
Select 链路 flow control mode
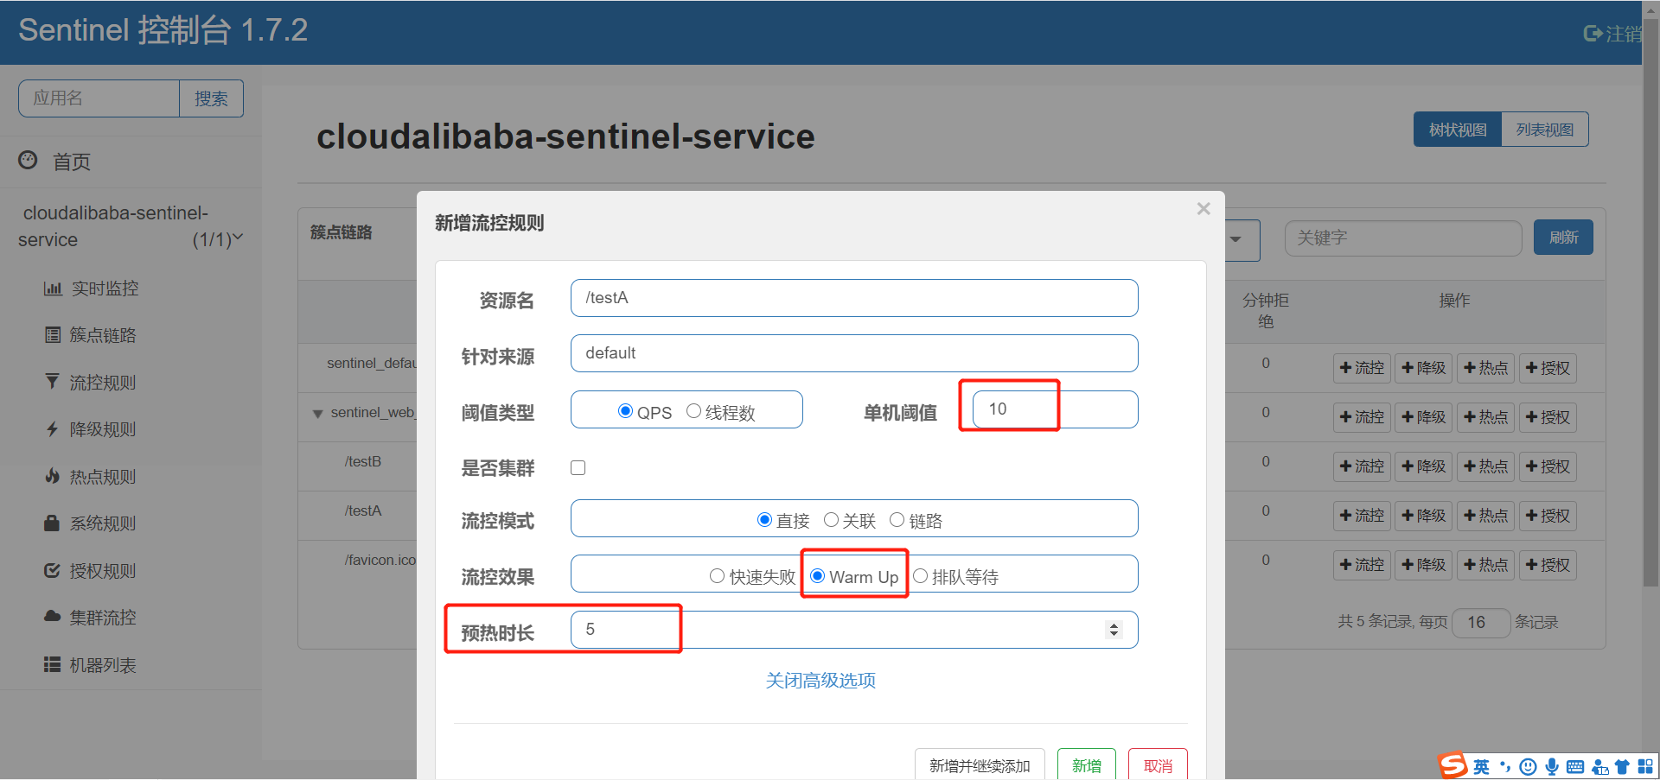point(897,519)
